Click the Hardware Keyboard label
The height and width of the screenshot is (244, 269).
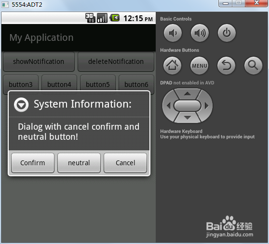pyautogui.click(x=181, y=131)
